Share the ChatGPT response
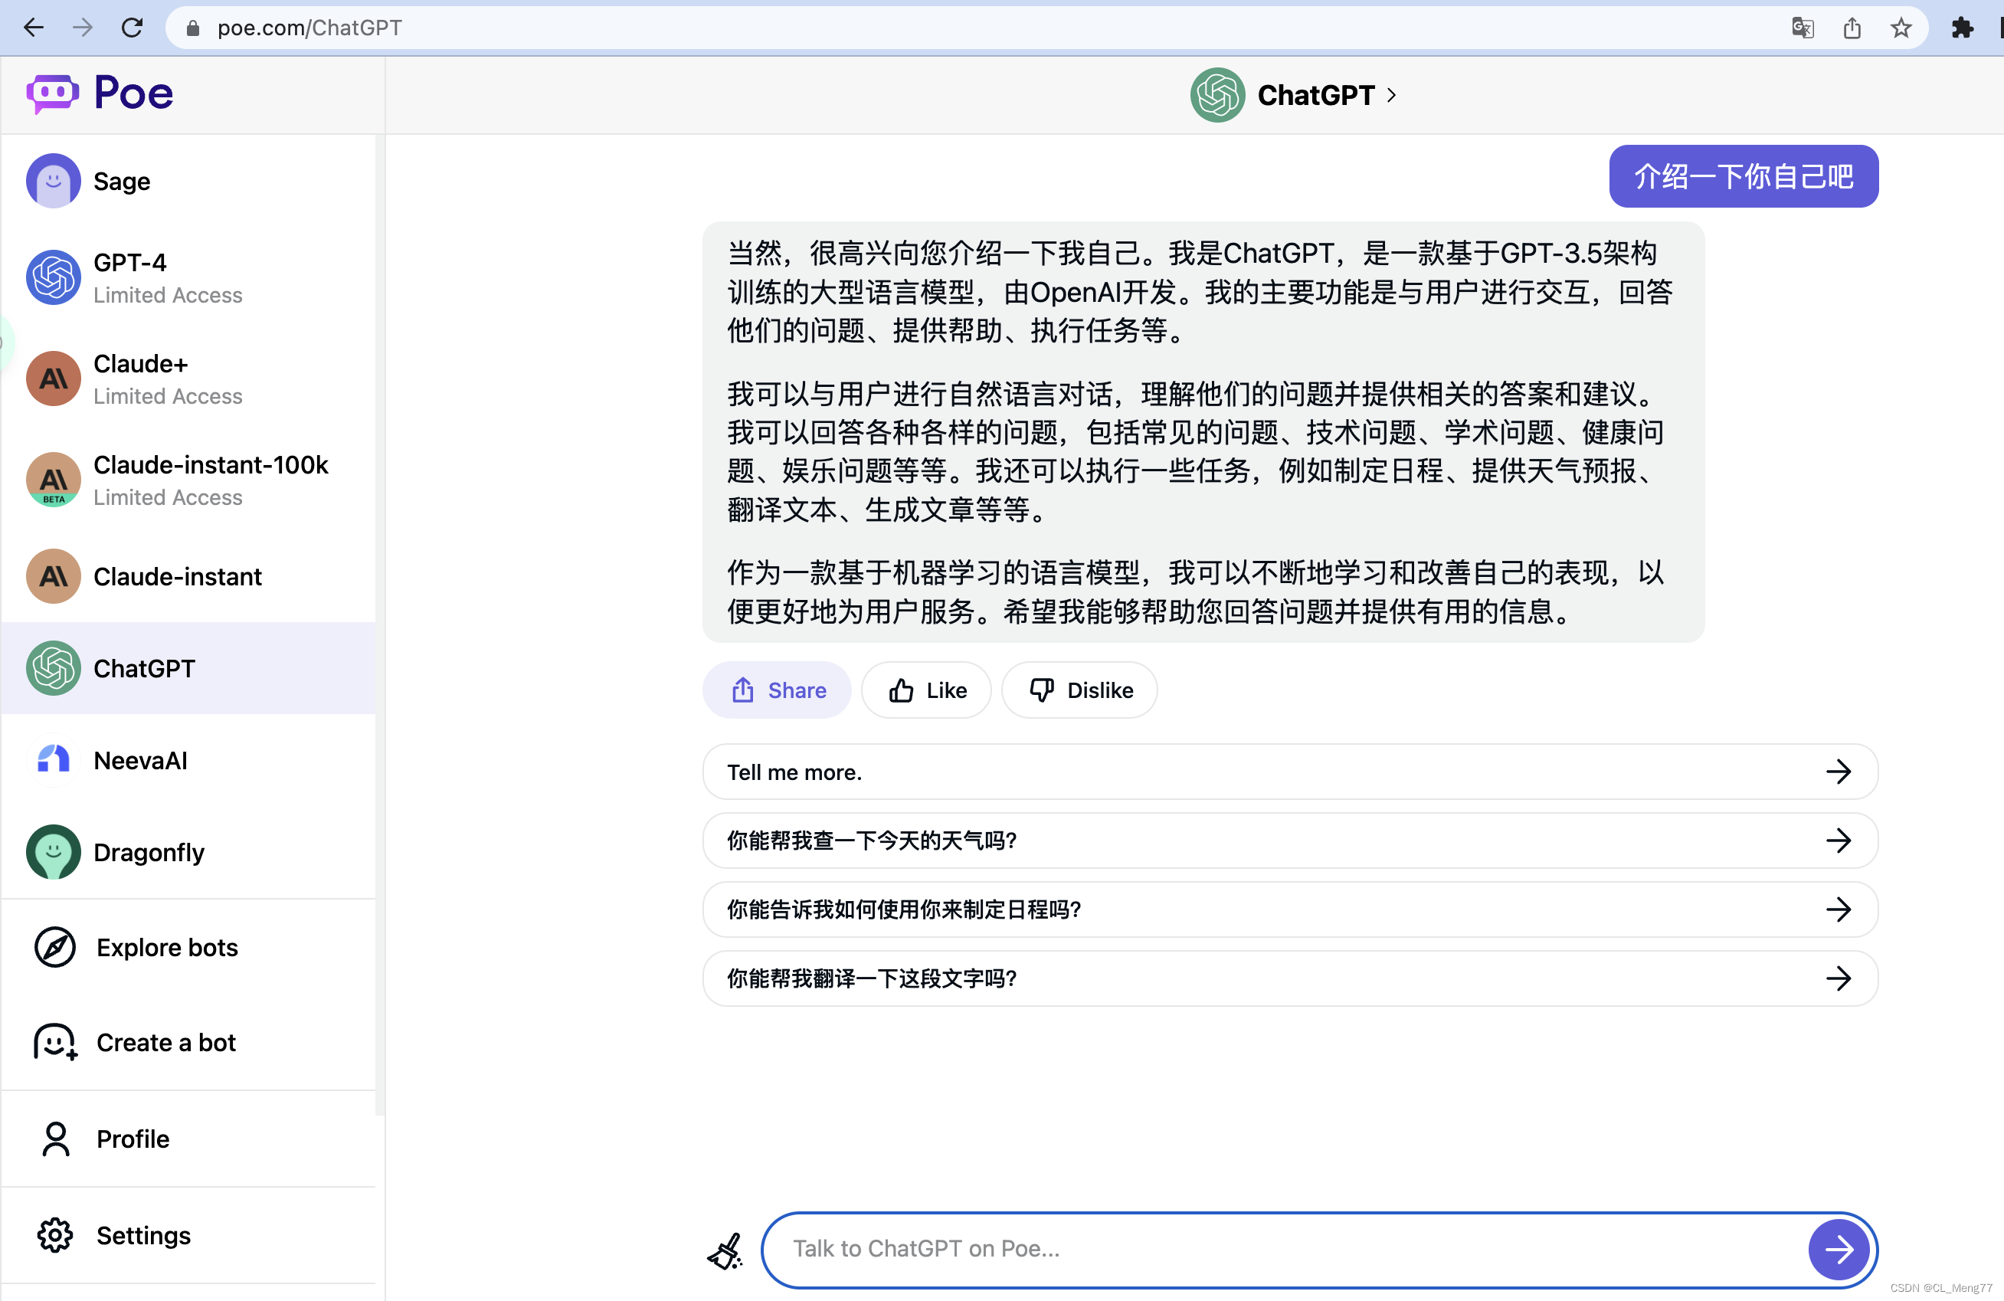 [776, 690]
